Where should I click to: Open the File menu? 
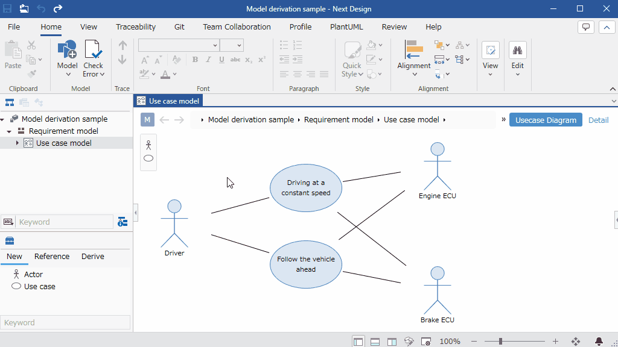coord(14,27)
